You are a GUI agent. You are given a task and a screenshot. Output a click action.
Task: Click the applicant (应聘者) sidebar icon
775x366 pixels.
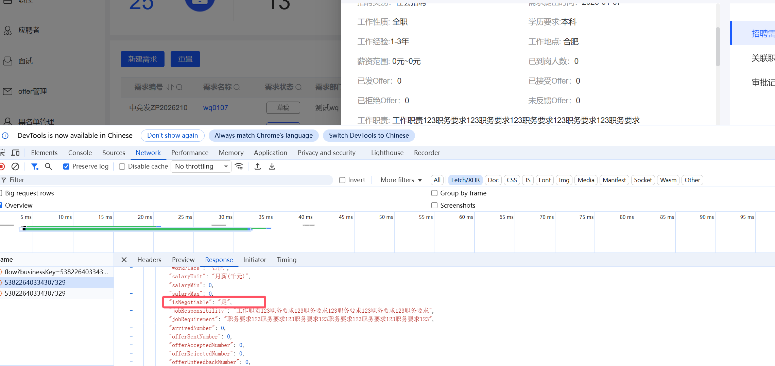tap(7, 31)
